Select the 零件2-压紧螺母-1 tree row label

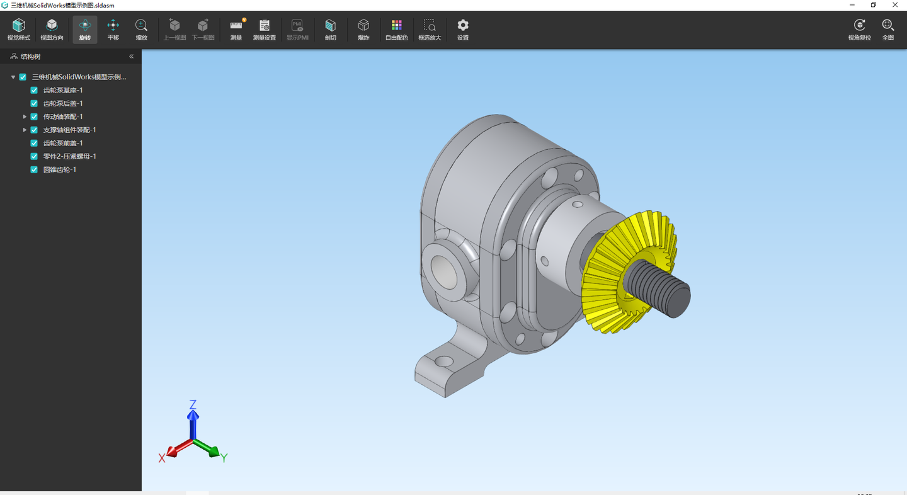point(70,157)
